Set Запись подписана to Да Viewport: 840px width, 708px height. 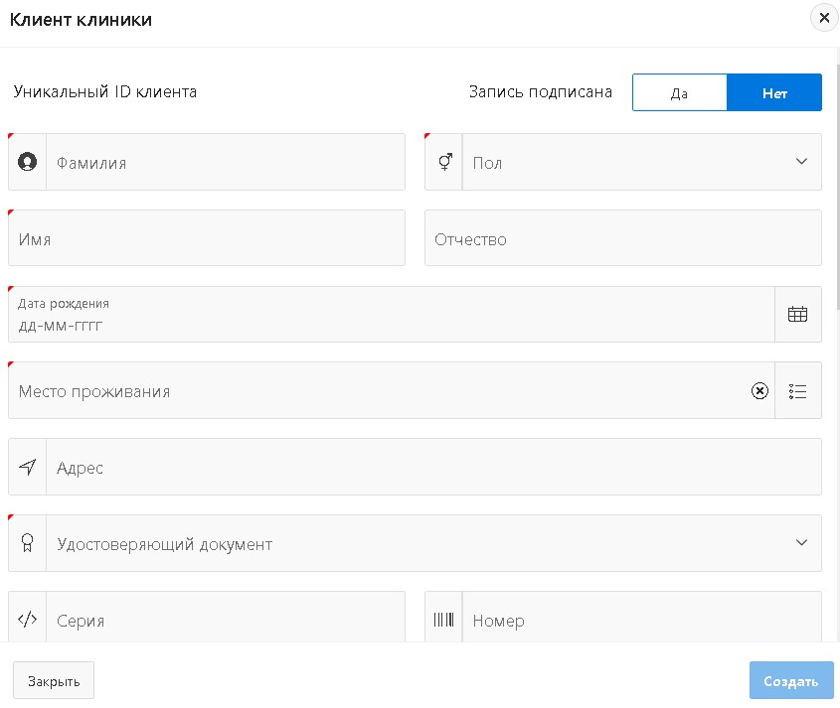click(x=680, y=93)
